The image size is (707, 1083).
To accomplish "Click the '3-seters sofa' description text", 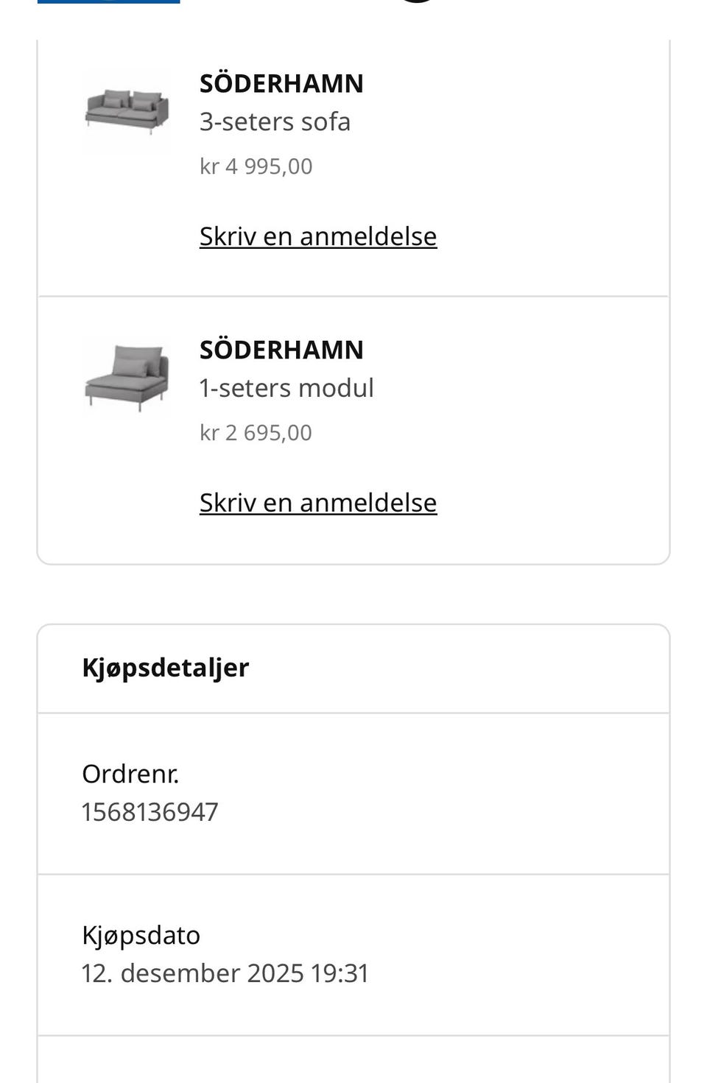I will click(275, 121).
